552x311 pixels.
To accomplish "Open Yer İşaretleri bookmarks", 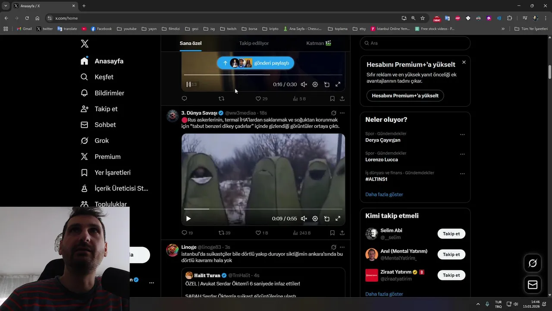I will click(x=106, y=173).
